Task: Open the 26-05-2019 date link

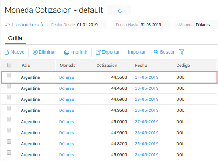Action: (147, 133)
